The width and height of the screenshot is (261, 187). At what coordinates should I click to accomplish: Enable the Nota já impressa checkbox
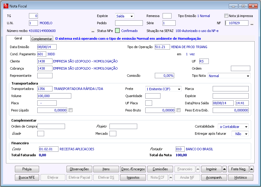[x=226, y=16]
